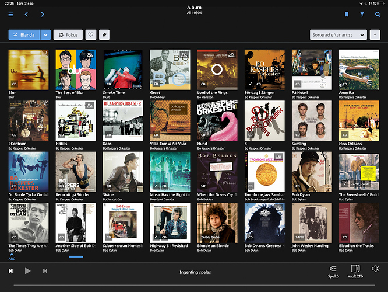
Task: Click the Bo Hansson artist link
Action: (x=205, y=98)
